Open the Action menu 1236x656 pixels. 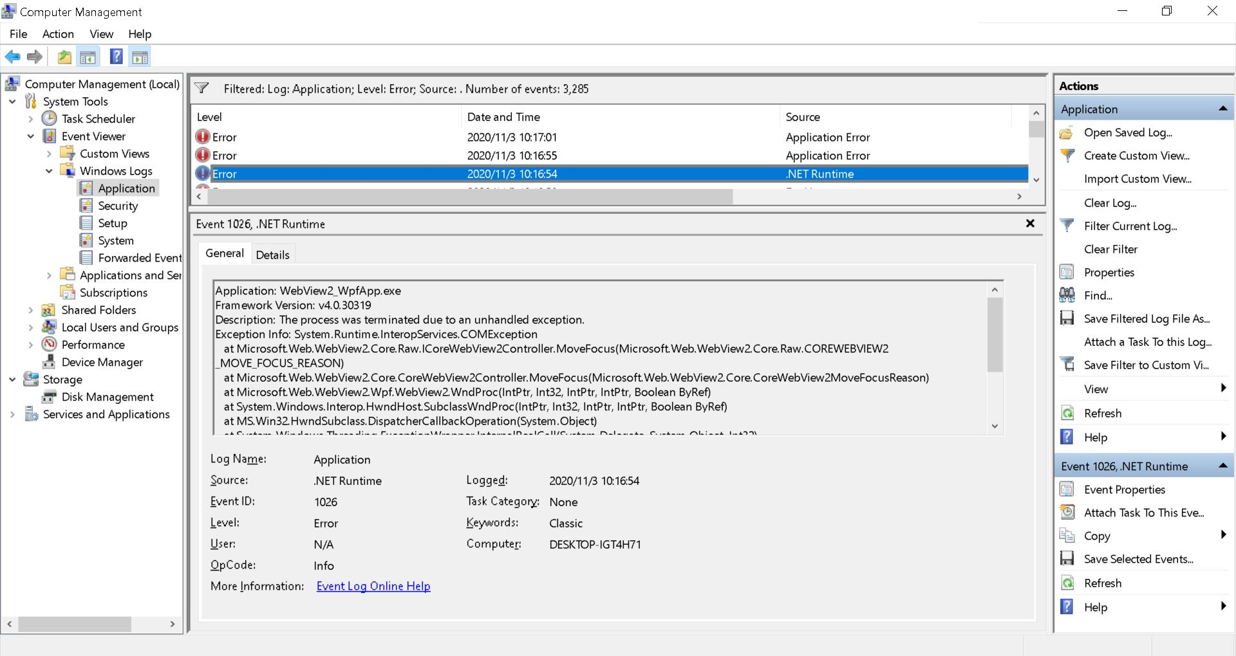click(x=57, y=34)
